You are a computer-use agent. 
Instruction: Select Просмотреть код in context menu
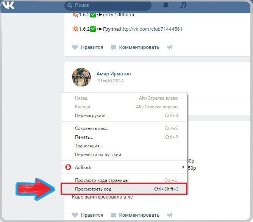pos(124,189)
